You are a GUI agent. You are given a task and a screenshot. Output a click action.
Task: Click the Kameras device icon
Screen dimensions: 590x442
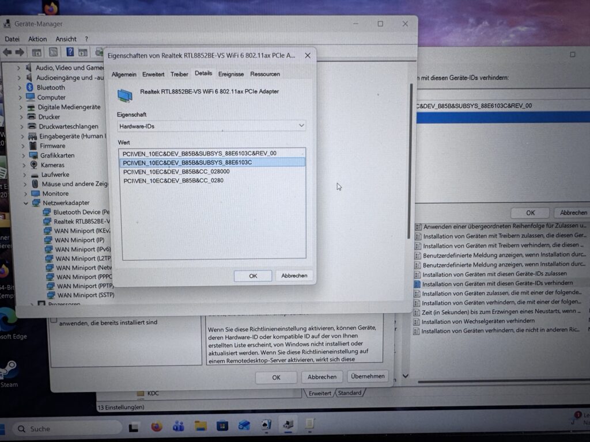[34, 165]
